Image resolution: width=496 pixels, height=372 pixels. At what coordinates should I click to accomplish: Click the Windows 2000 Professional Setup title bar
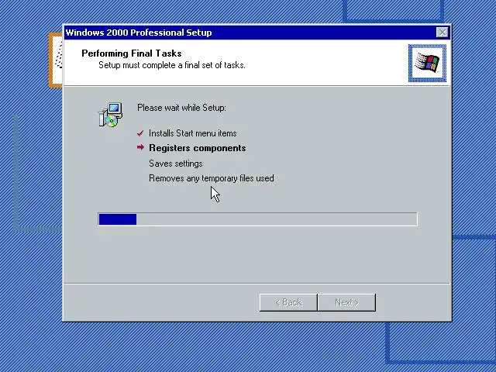coord(257,33)
